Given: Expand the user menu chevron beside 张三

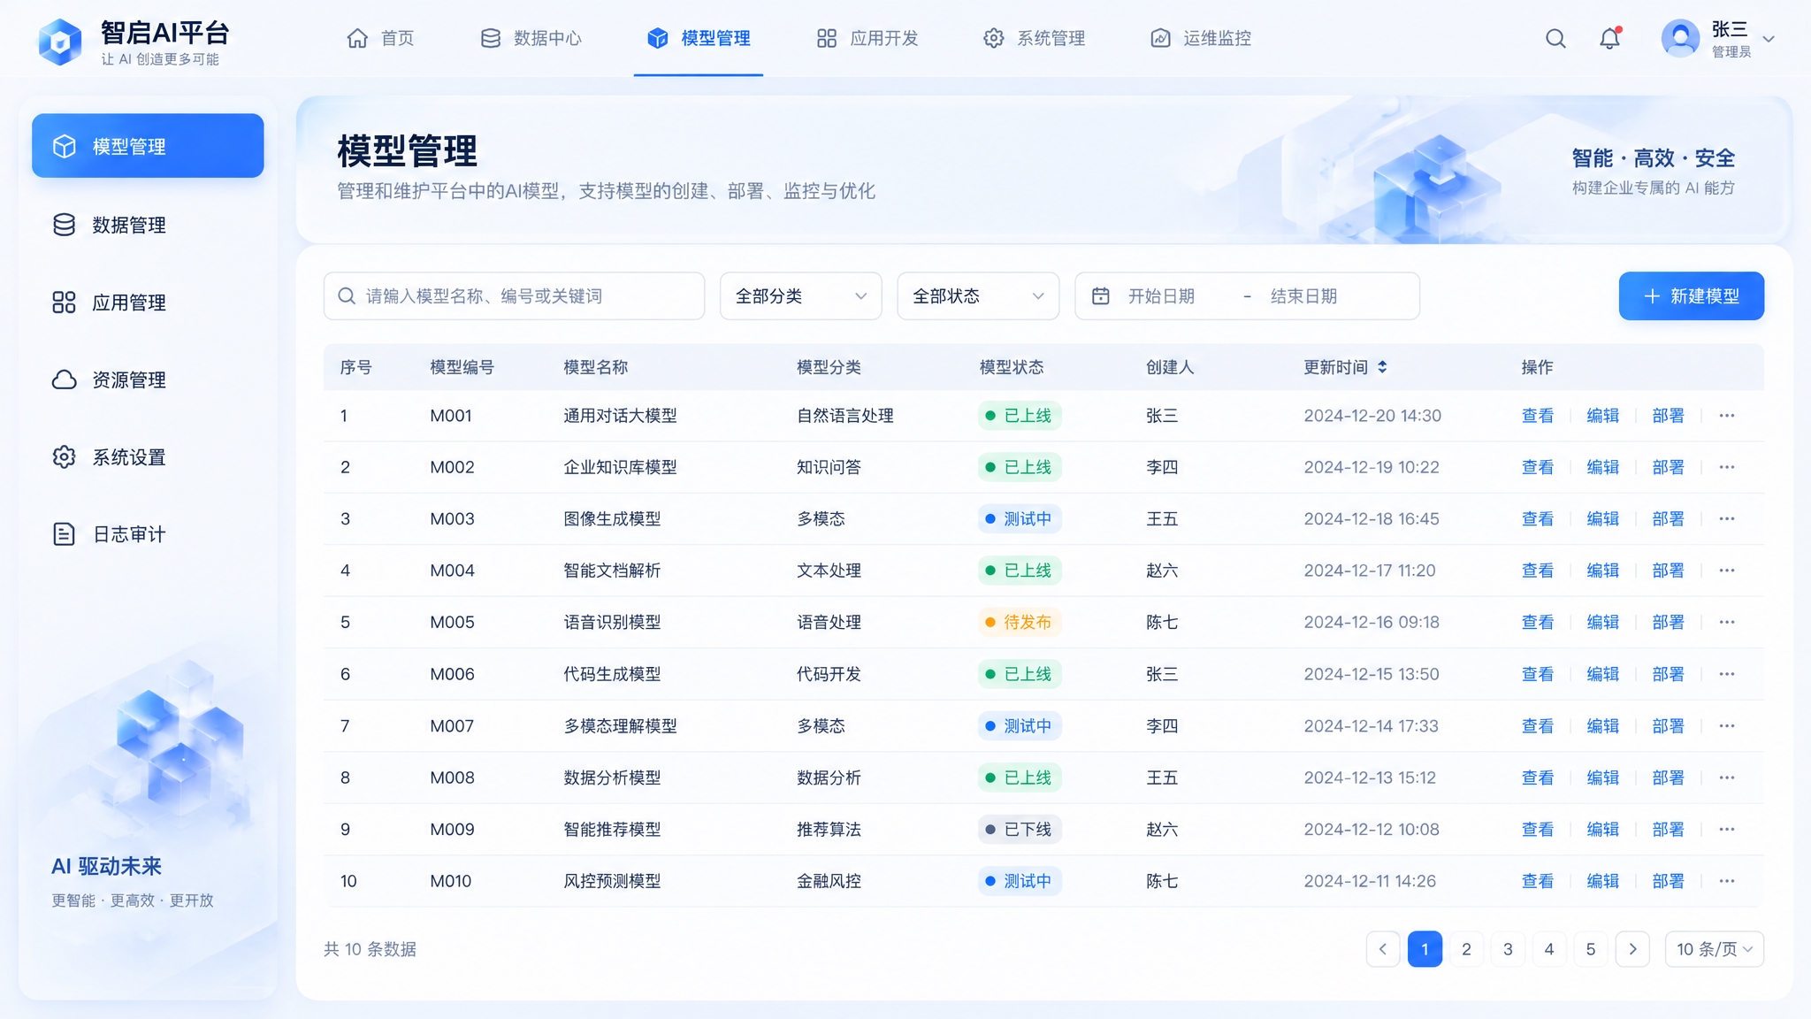Looking at the screenshot, I should [1769, 39].
